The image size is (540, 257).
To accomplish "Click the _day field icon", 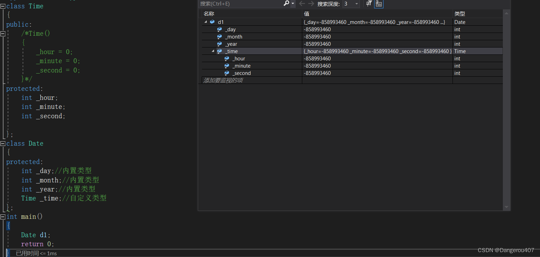I will pos(219,29).
